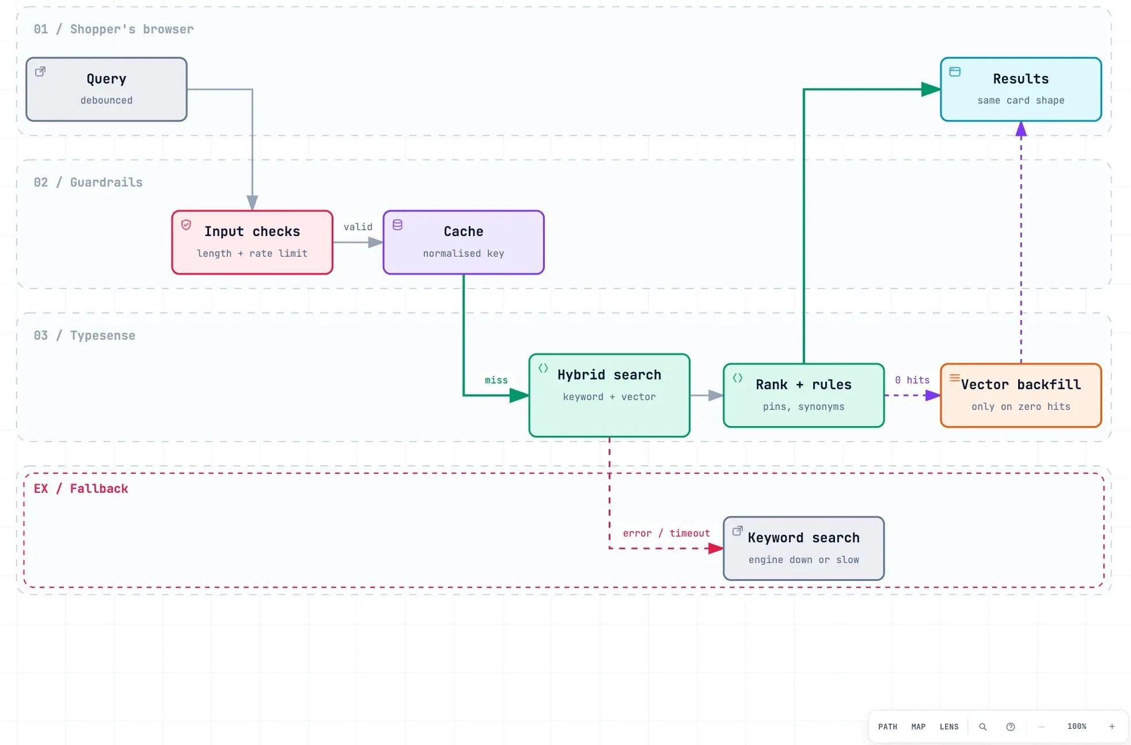Click the external-link icon on the Query node
The height and width of the screenshot is (745, 1131).
tap(40, 71)
